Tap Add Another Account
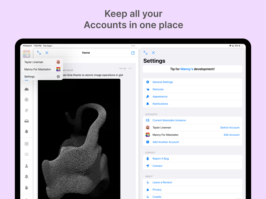 pos(192,142)
